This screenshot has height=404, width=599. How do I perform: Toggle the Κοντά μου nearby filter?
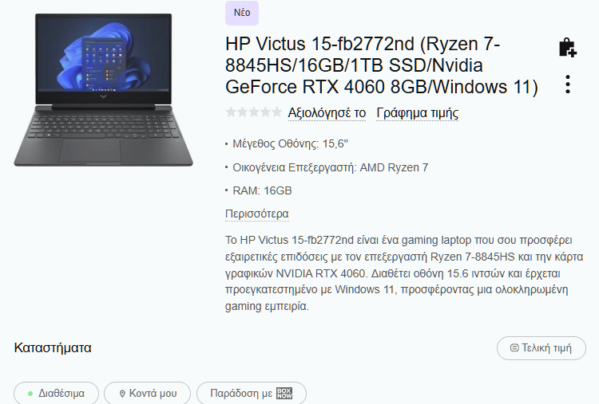click(x=147, y=393)
